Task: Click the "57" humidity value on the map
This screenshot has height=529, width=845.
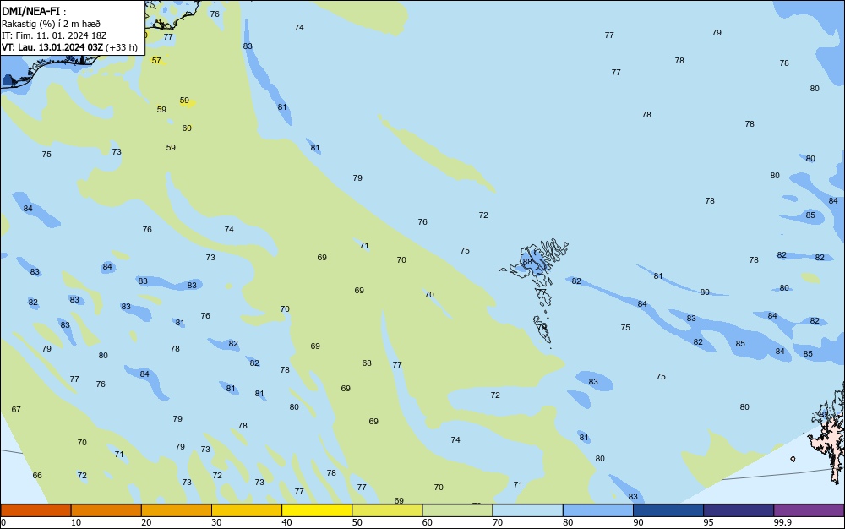Action: pos(156,60)
